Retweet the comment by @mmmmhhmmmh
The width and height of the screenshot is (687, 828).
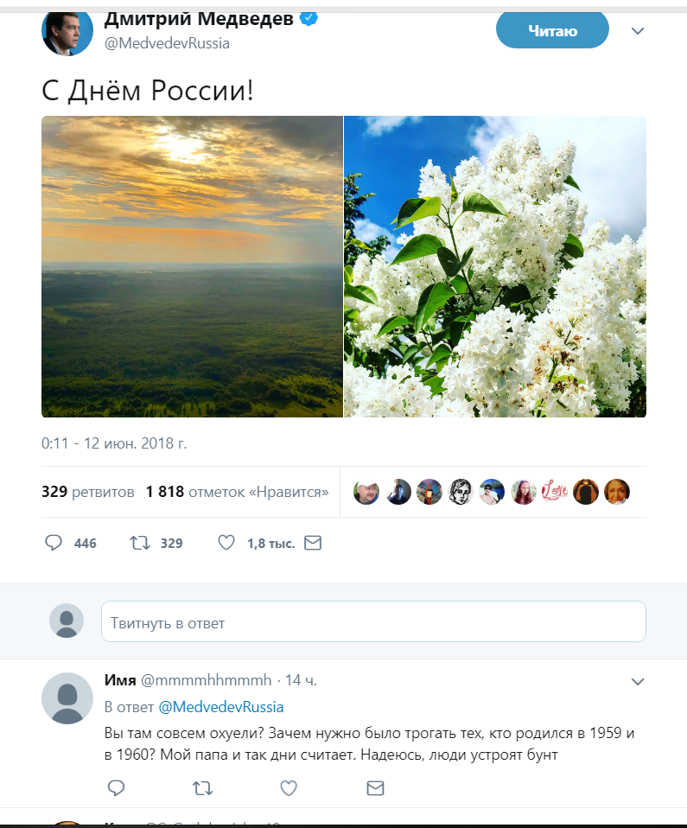point(202,788)
